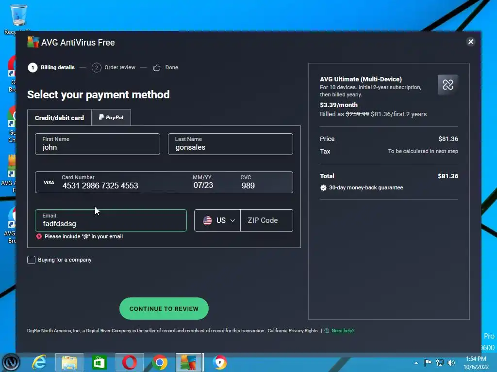Screen dimensions: 497x372
Task: Click the red email error icon
Action: click(39, 236)
